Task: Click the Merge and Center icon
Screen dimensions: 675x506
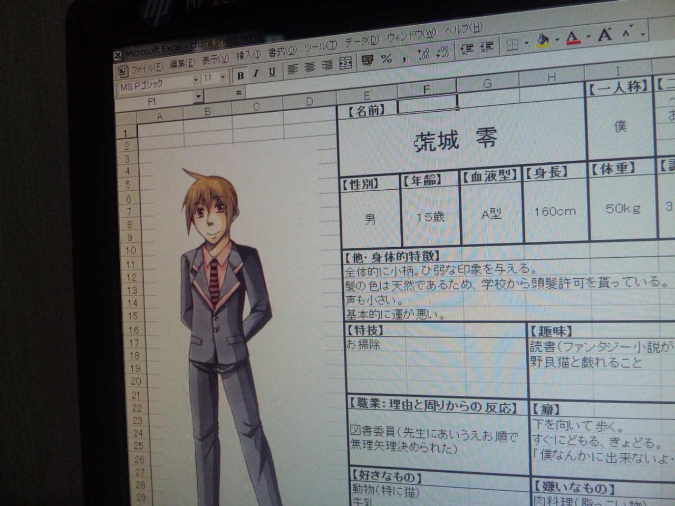Action: (345, 63)
